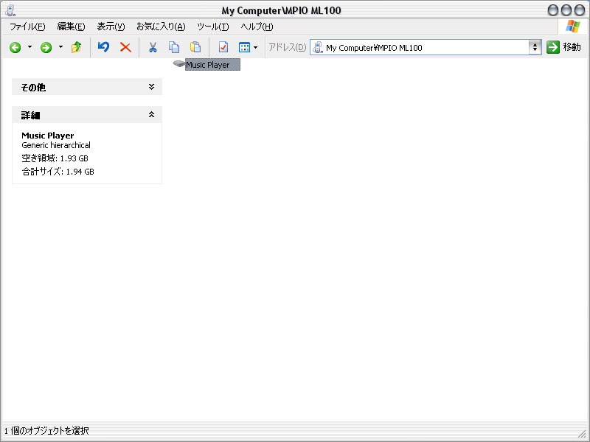Click the Copy icon in toolbar

click(x=174, y=47)
